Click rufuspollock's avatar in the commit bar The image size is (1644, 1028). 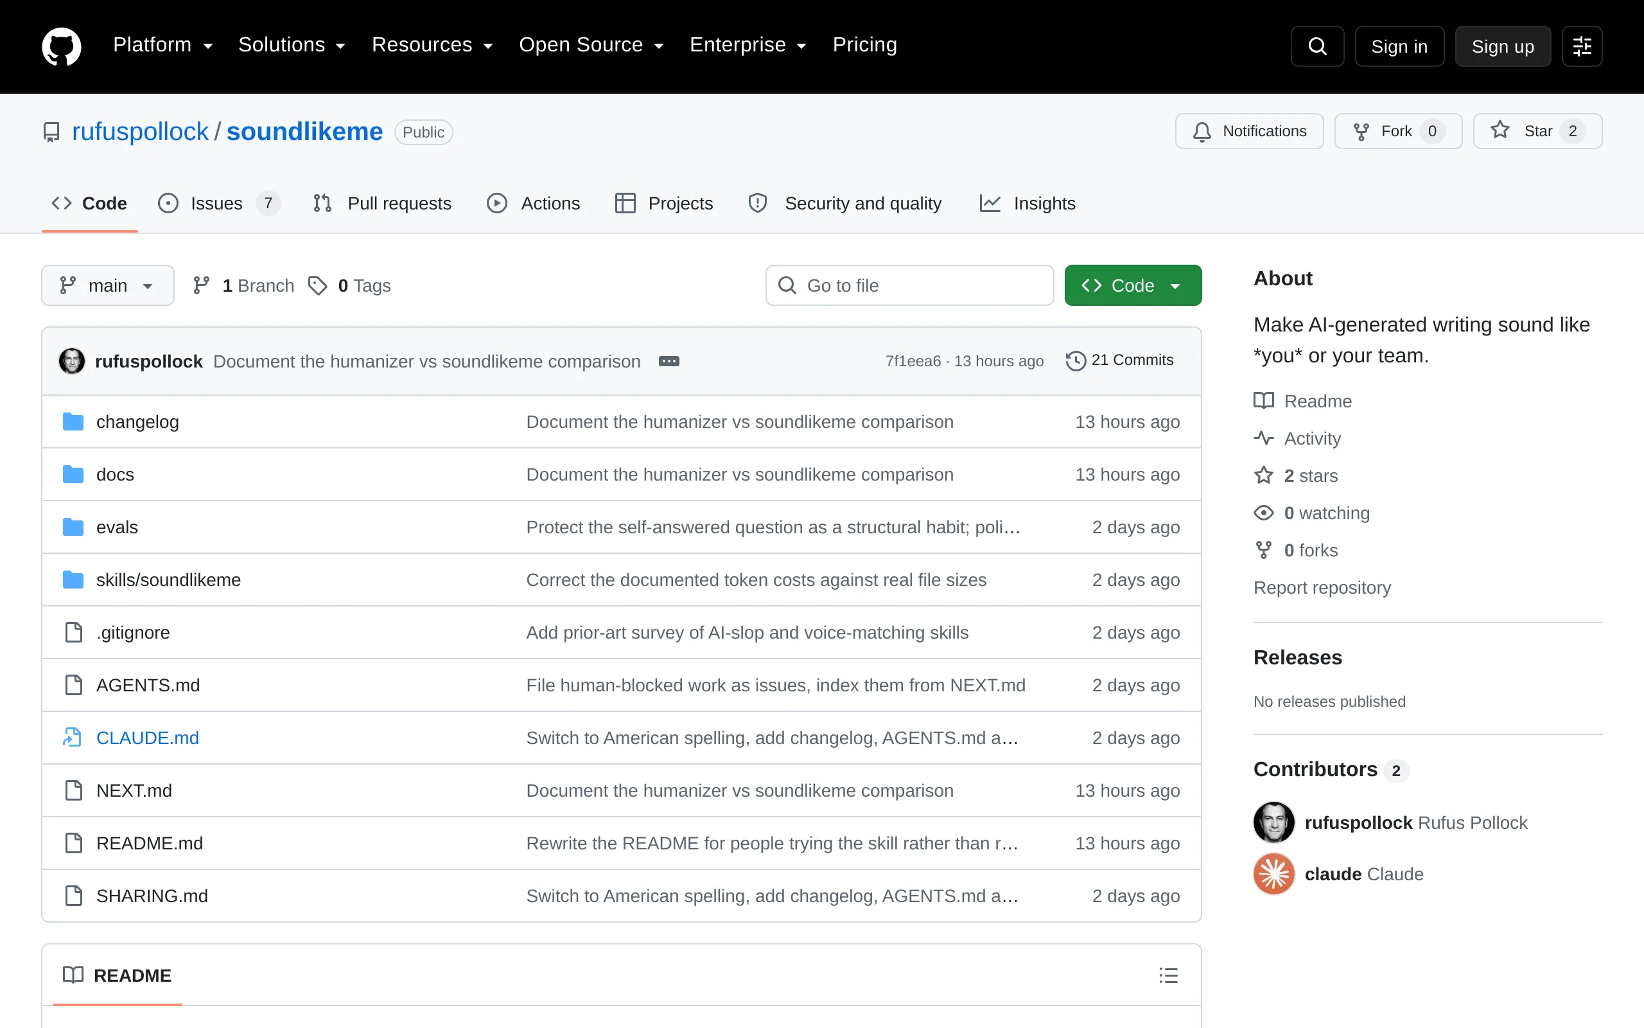[x=72, y=361]
